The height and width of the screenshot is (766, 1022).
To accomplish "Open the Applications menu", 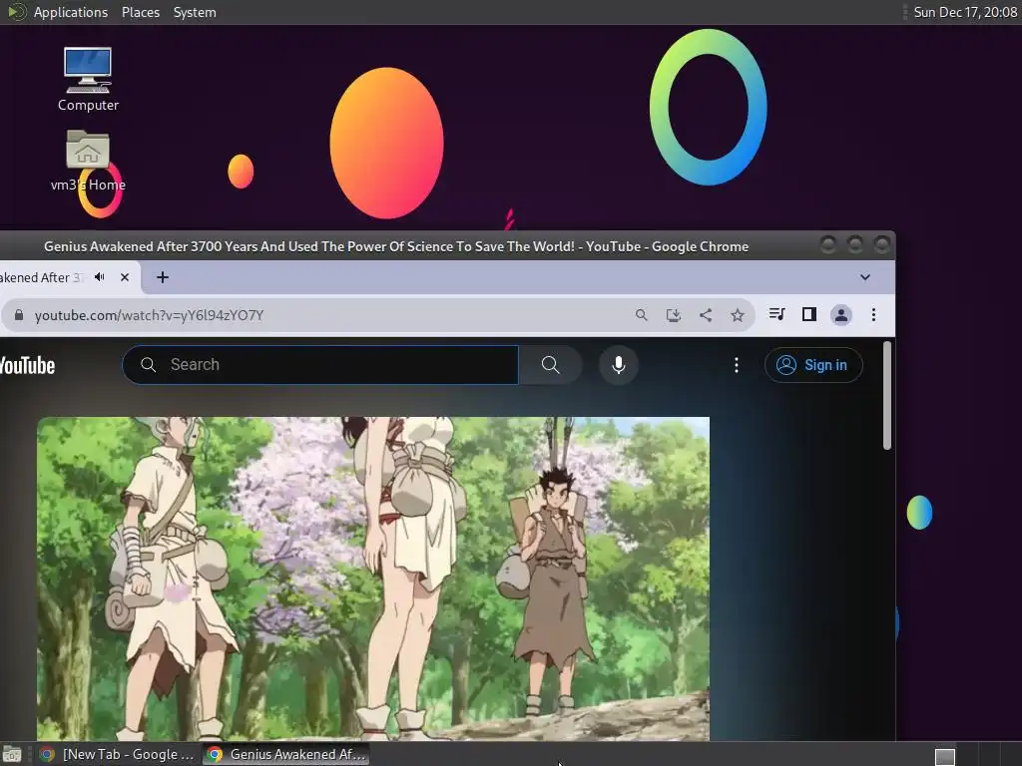I will tap(71, 12).
